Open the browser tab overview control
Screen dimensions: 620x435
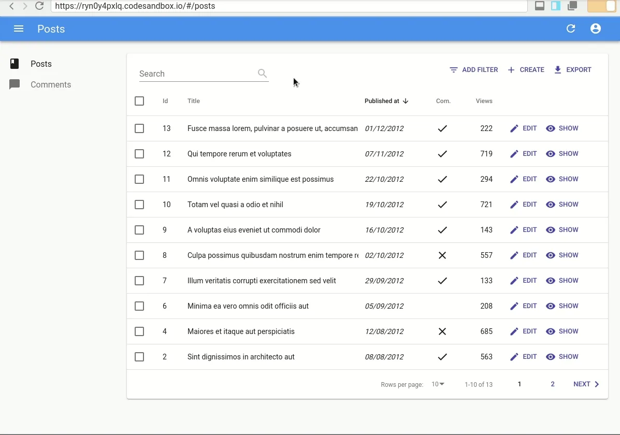click(571, 6)
